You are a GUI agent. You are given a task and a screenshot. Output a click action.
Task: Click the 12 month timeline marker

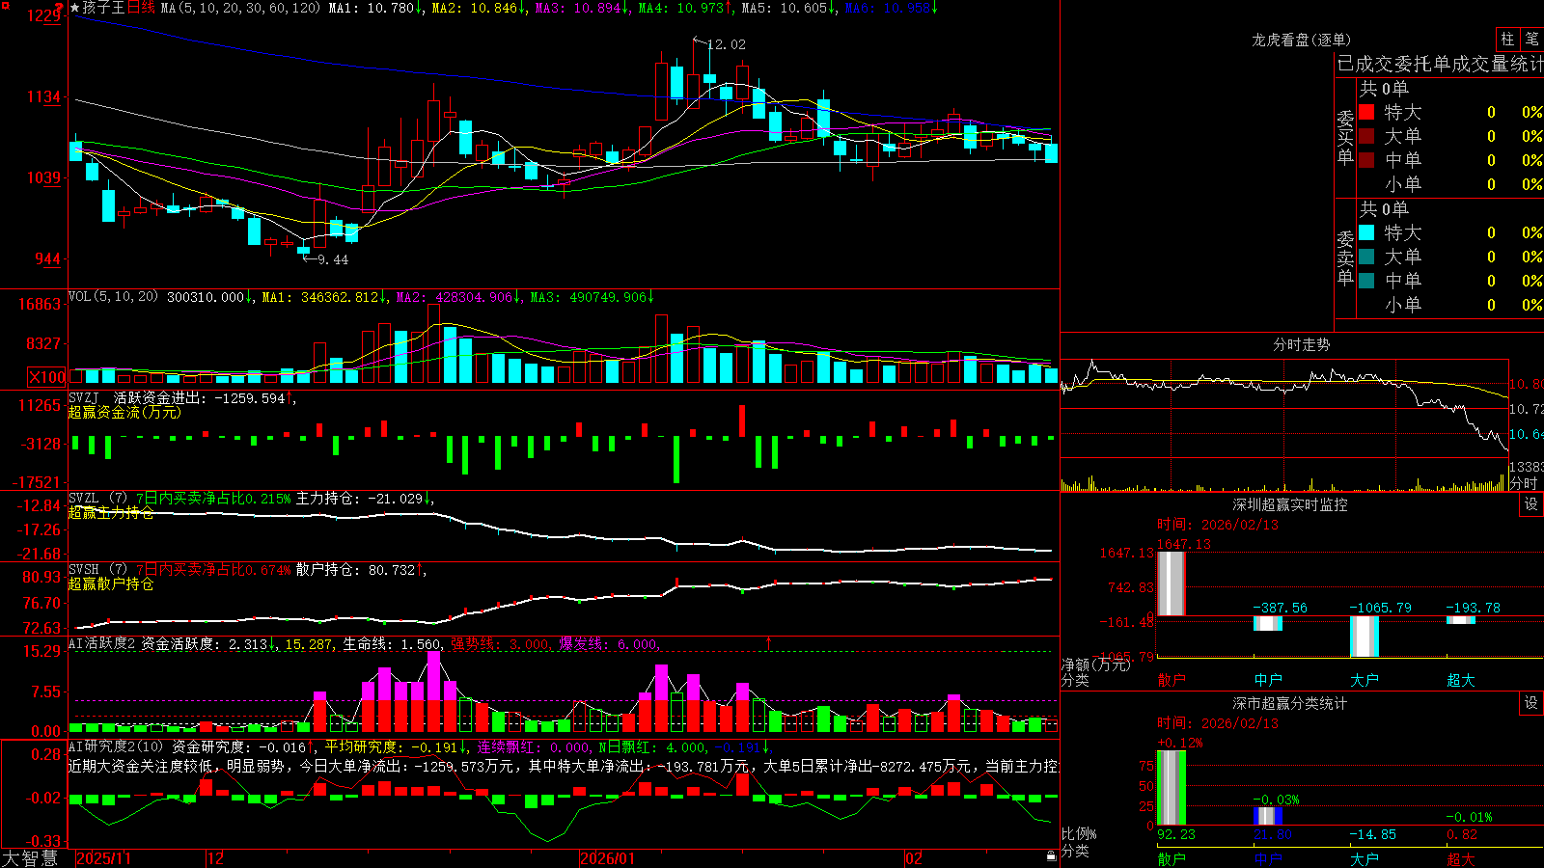(x=216, y=858)
